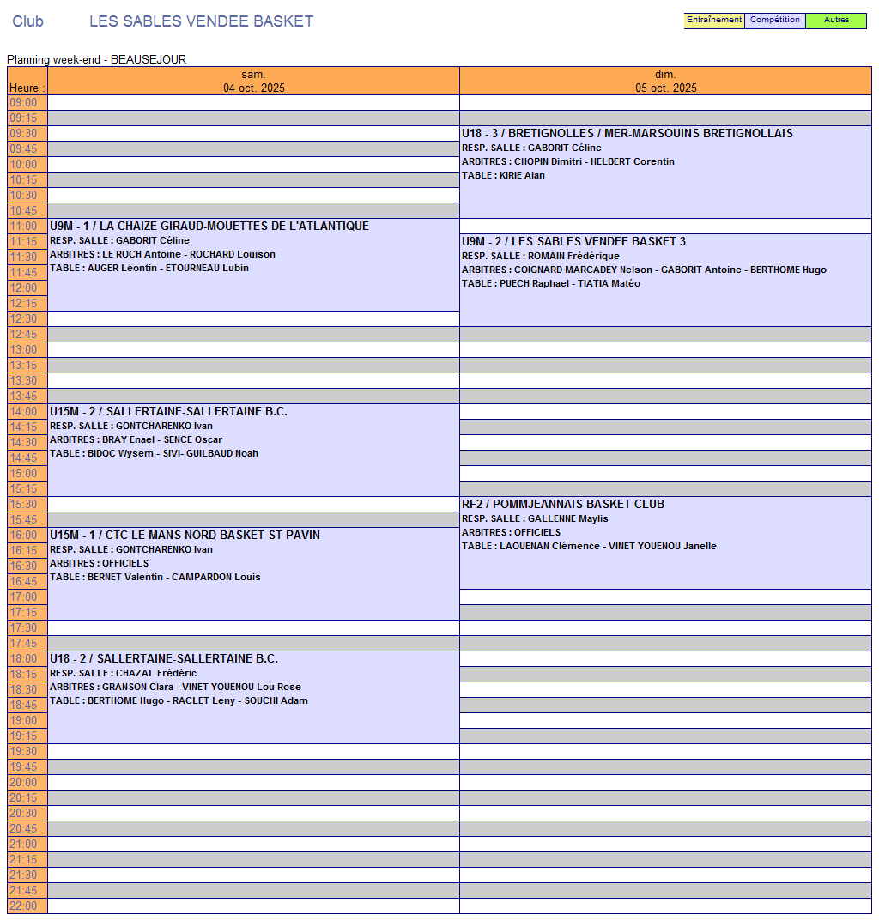Select the Compétition legend box
Screen dimensions: 879x921
point(774,21)
